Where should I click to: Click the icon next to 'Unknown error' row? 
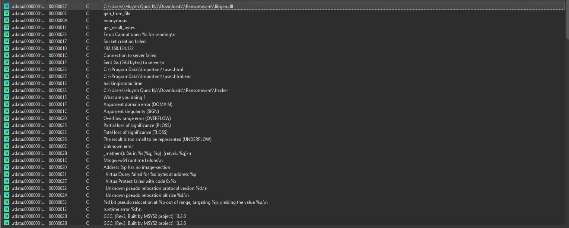click(6, 146)
